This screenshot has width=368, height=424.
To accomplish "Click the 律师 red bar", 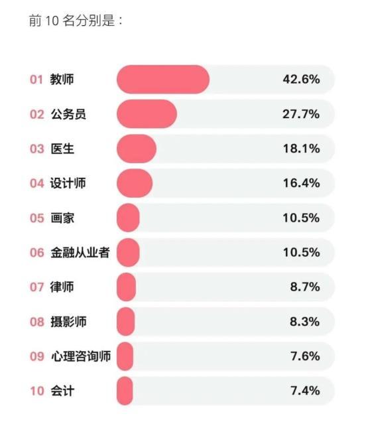I will pyautogui.click(x=126, y=287).
